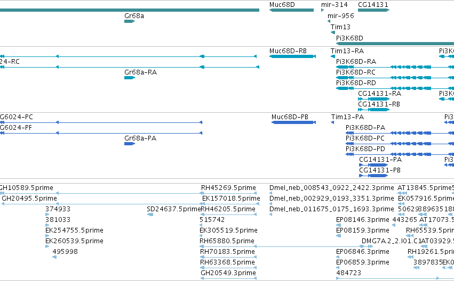Select the mir-314 gene label
Viewport: 454px width, 281px height.
point(334,5)
